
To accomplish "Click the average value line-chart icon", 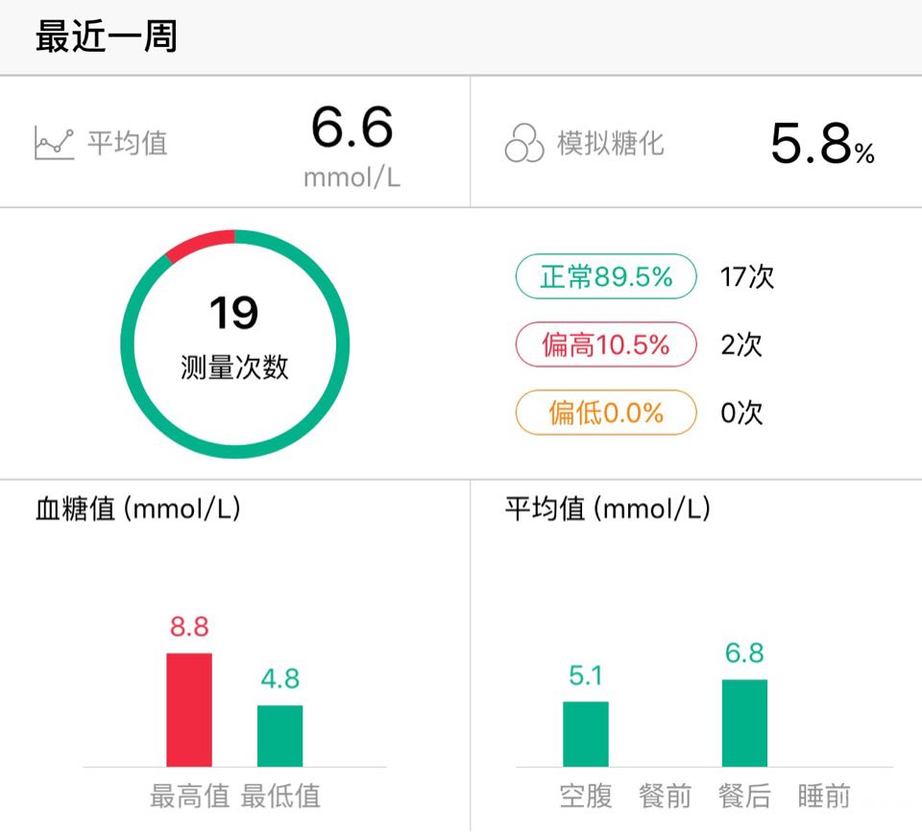I will coord(54,143).
